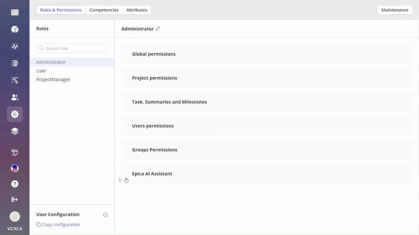Switch to the Attributes tab
This screenshot has width=419, height=235.
coord(137,10)
